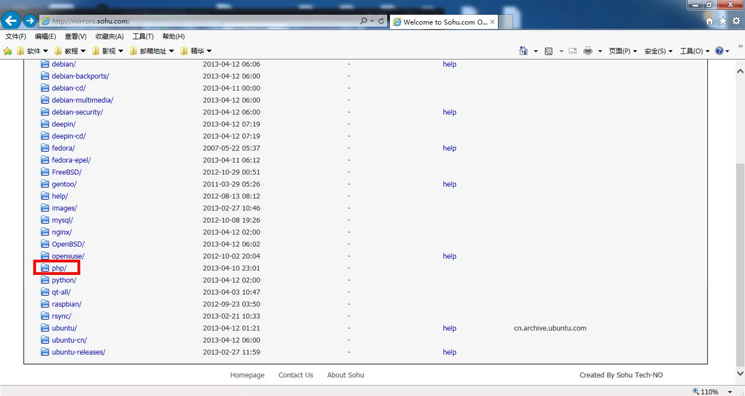Click the help link in the opensuse row

tap(449, 256)
